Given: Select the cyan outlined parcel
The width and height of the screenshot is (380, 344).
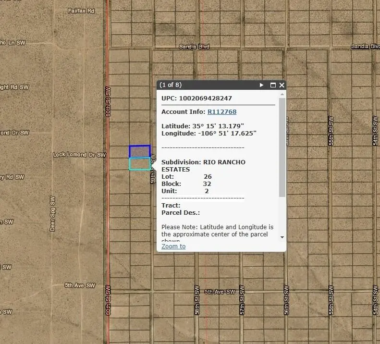Looking at the screenshot, I should click(139, 164).
